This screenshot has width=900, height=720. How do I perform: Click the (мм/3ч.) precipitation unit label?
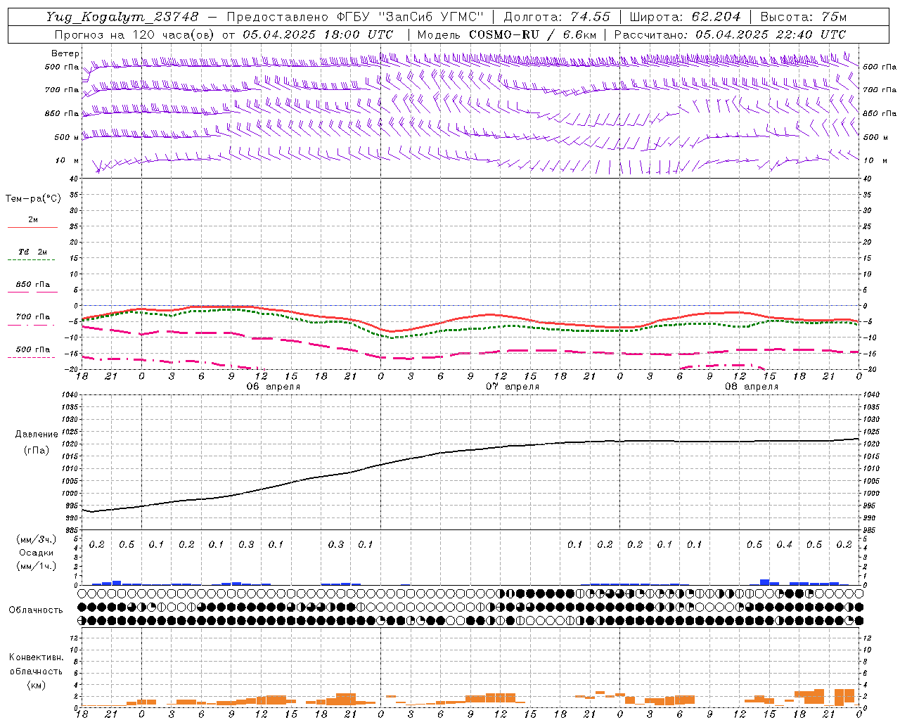pyautogui.click(x=36, y=539)
